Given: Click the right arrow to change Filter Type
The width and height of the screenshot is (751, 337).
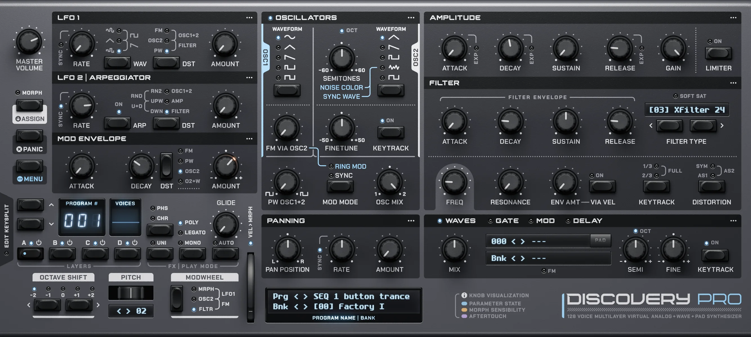Looking at the screenshot, I should click(703, 126).
